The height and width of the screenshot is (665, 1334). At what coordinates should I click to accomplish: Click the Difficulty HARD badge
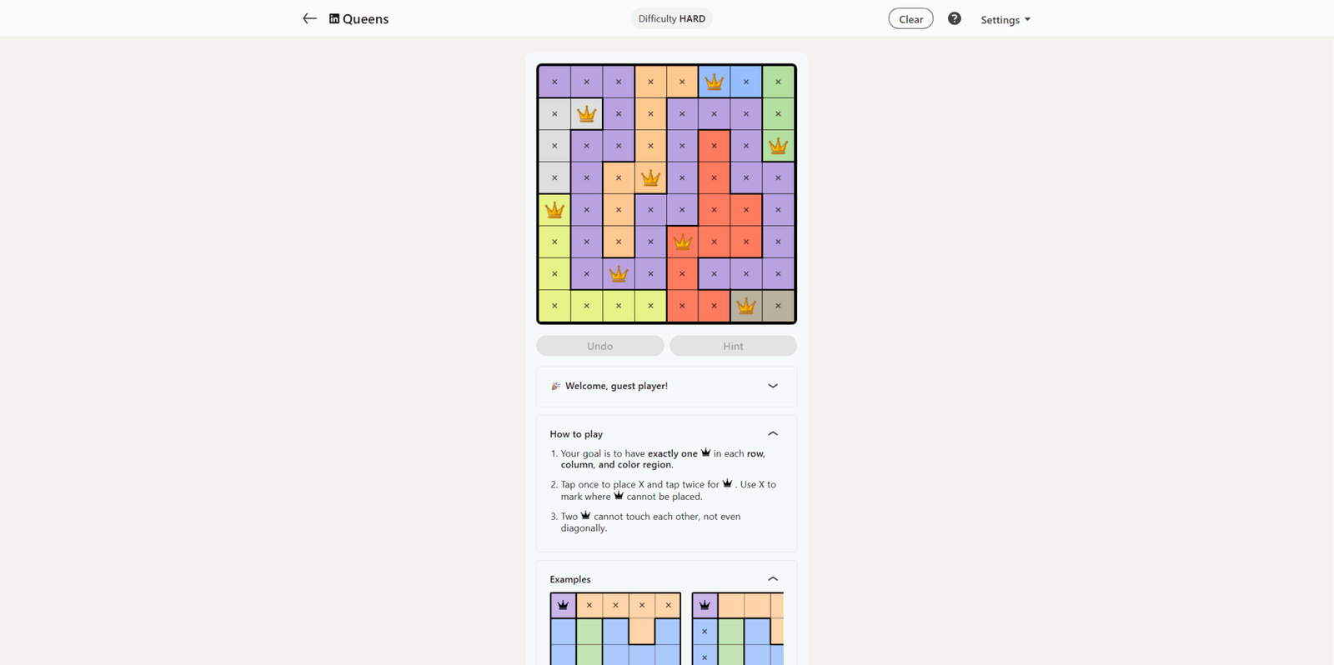click(x=671, y=17)
